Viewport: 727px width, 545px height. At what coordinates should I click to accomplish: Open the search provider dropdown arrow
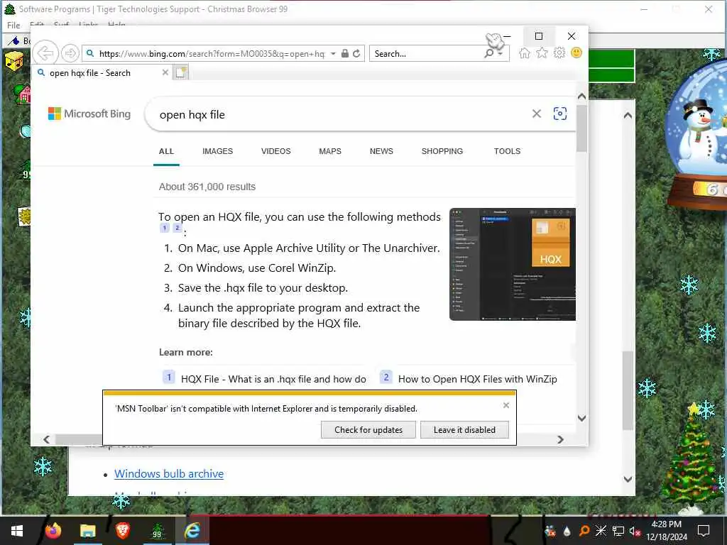tap(501, 54)
